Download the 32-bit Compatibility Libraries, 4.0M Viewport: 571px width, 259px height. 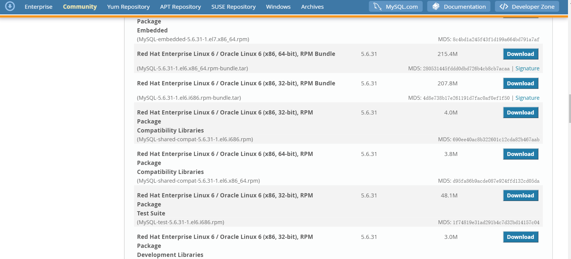coord(520,113)
